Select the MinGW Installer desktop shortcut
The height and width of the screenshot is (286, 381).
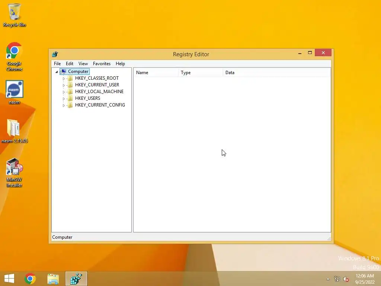pos(15,173)
